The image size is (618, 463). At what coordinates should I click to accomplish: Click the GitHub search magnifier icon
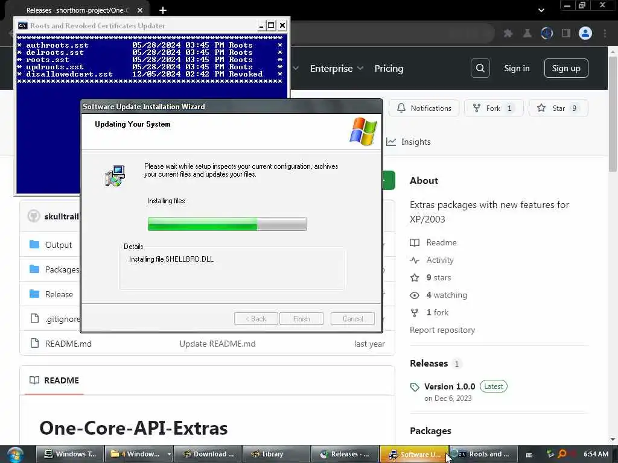pyautogui.click(x=480, y=68)
